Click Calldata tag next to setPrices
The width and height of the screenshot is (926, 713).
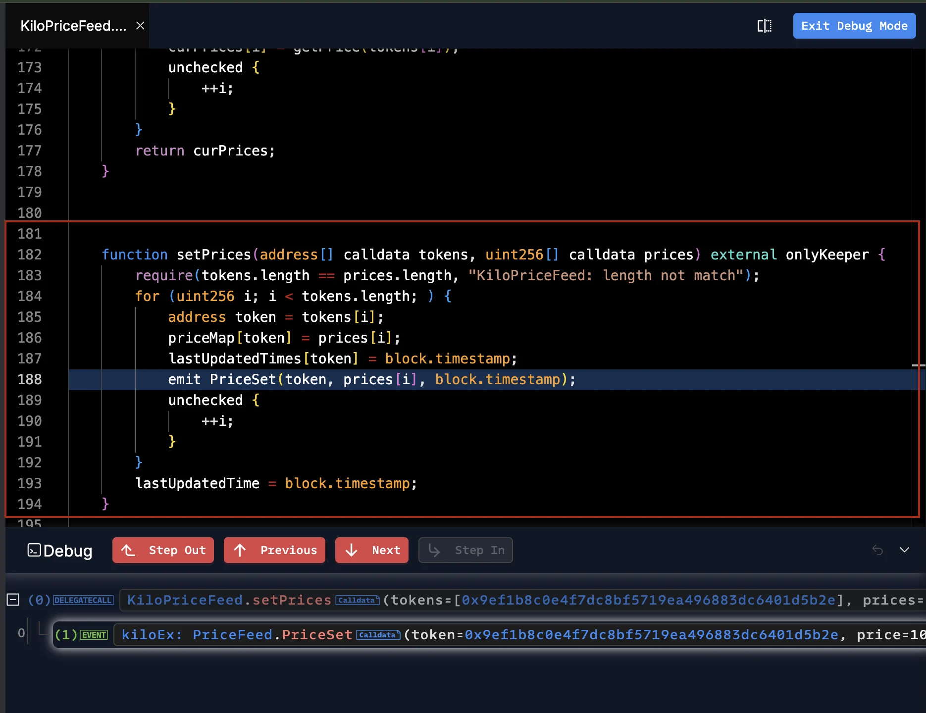[x=357, y=600]
